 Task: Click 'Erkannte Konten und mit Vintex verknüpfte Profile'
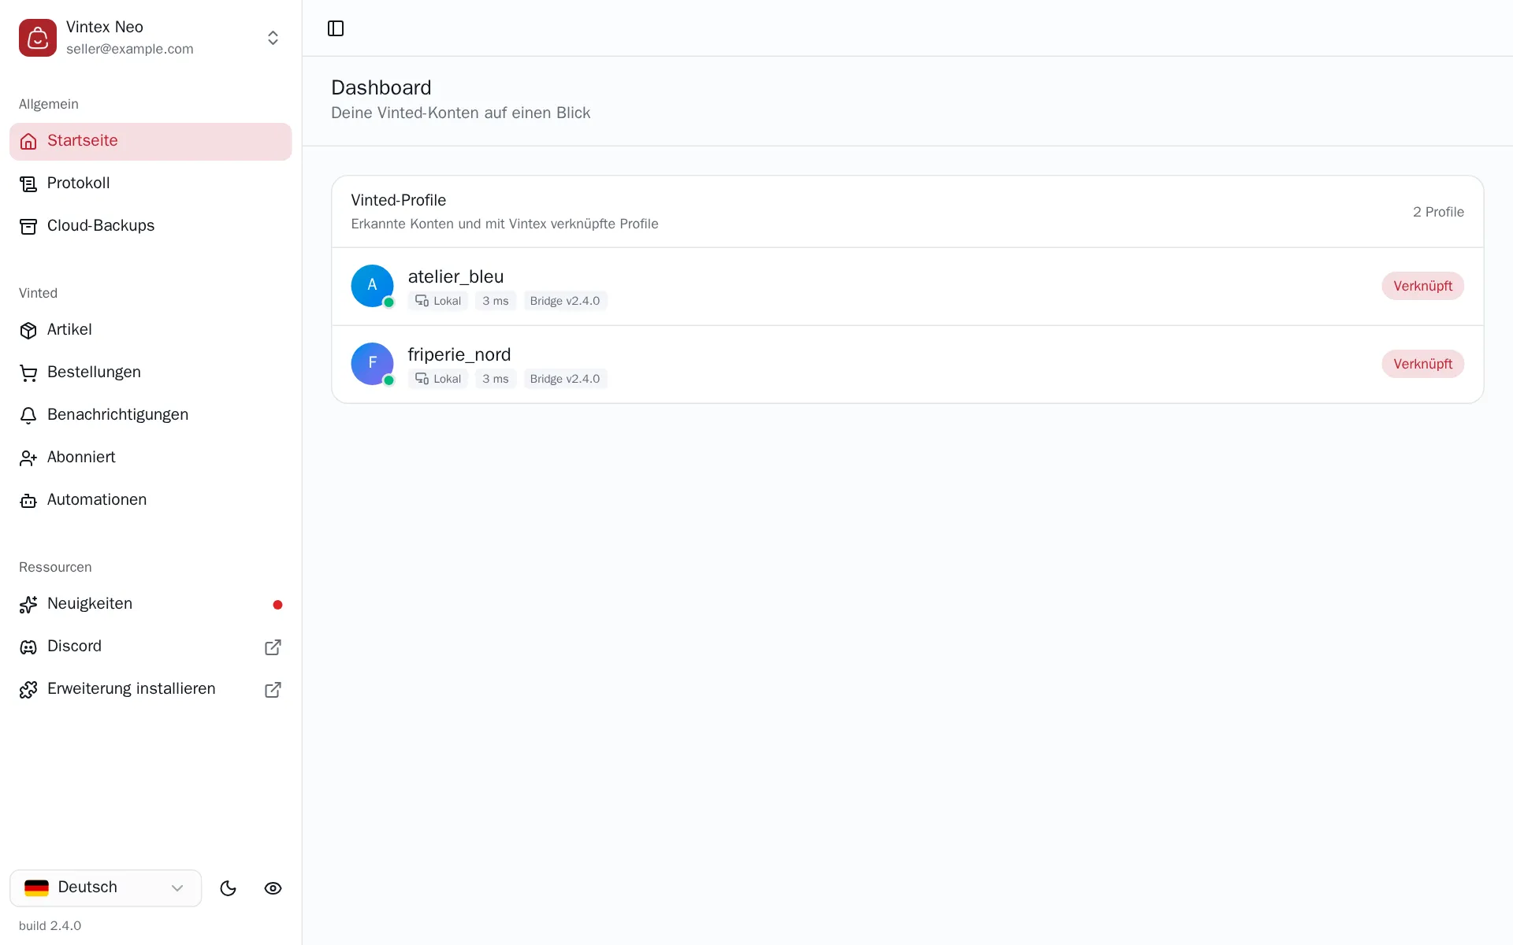[x=504, y=224]
